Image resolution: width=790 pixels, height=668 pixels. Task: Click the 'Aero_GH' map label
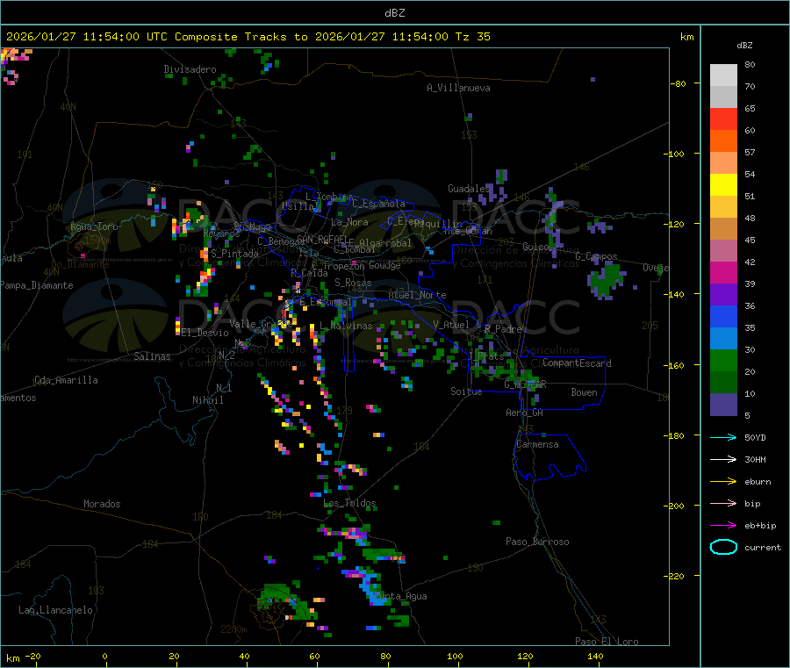[525, 413]
